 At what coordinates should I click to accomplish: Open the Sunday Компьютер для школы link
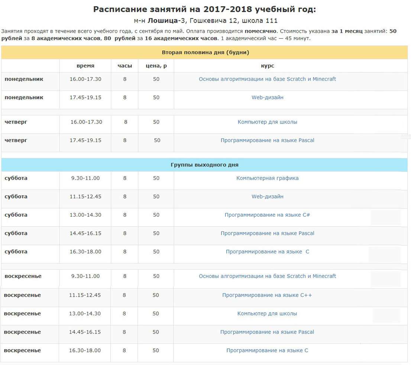(x=267, y=313)
